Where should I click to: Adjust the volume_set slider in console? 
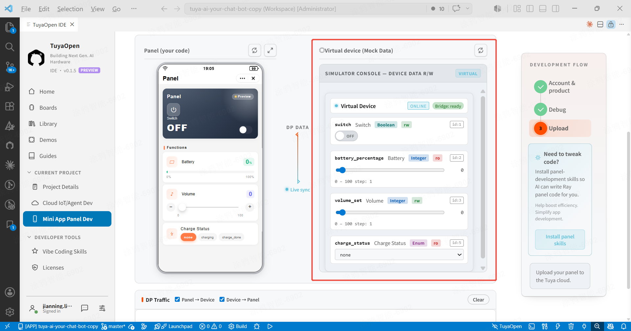(390, 212)
